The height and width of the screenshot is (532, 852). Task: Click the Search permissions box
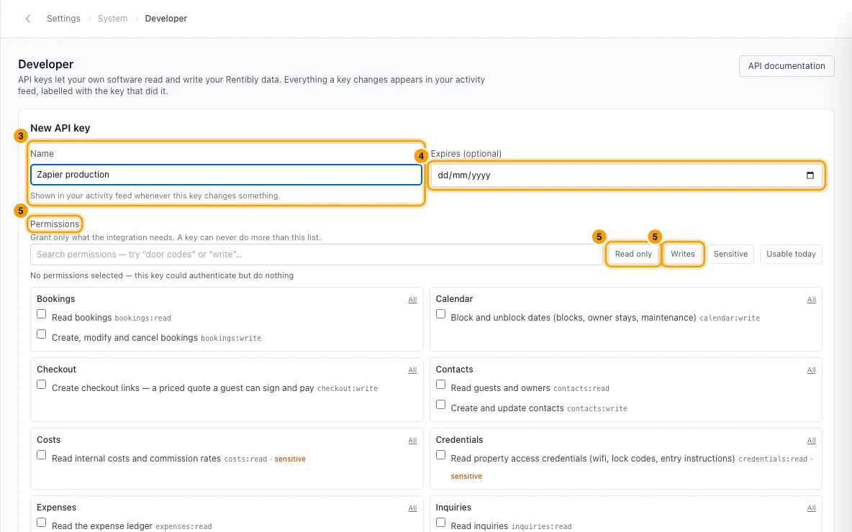[316, 254]
